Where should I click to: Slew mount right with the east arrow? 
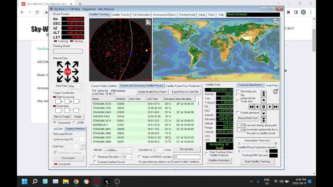[x=75, y=72]
